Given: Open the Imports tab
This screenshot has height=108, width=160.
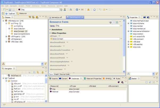Looking at the screenshot, I should (53, 79).
